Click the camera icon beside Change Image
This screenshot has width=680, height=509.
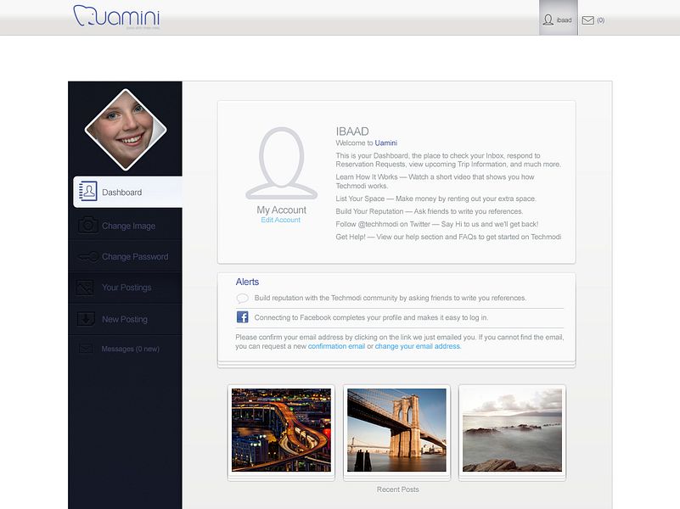coord(88,226)
